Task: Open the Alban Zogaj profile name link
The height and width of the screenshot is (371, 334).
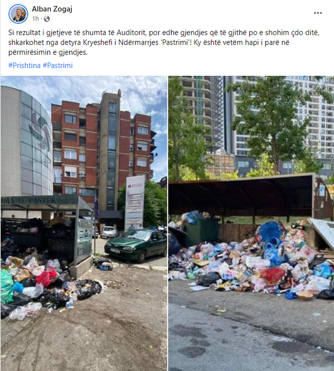Action: [x=52, y=9]
